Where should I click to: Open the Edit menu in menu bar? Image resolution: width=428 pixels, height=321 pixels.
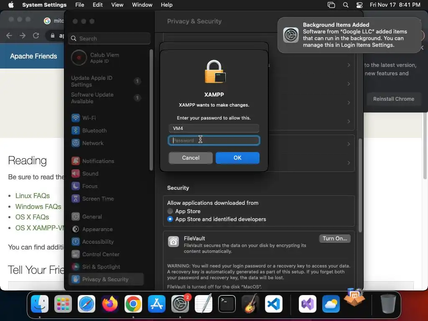(x=98, y=5)
